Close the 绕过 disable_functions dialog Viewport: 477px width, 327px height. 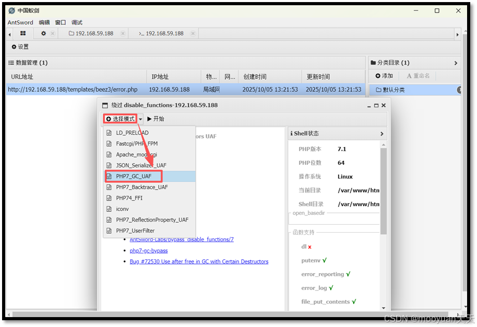(x=384, y=105)
